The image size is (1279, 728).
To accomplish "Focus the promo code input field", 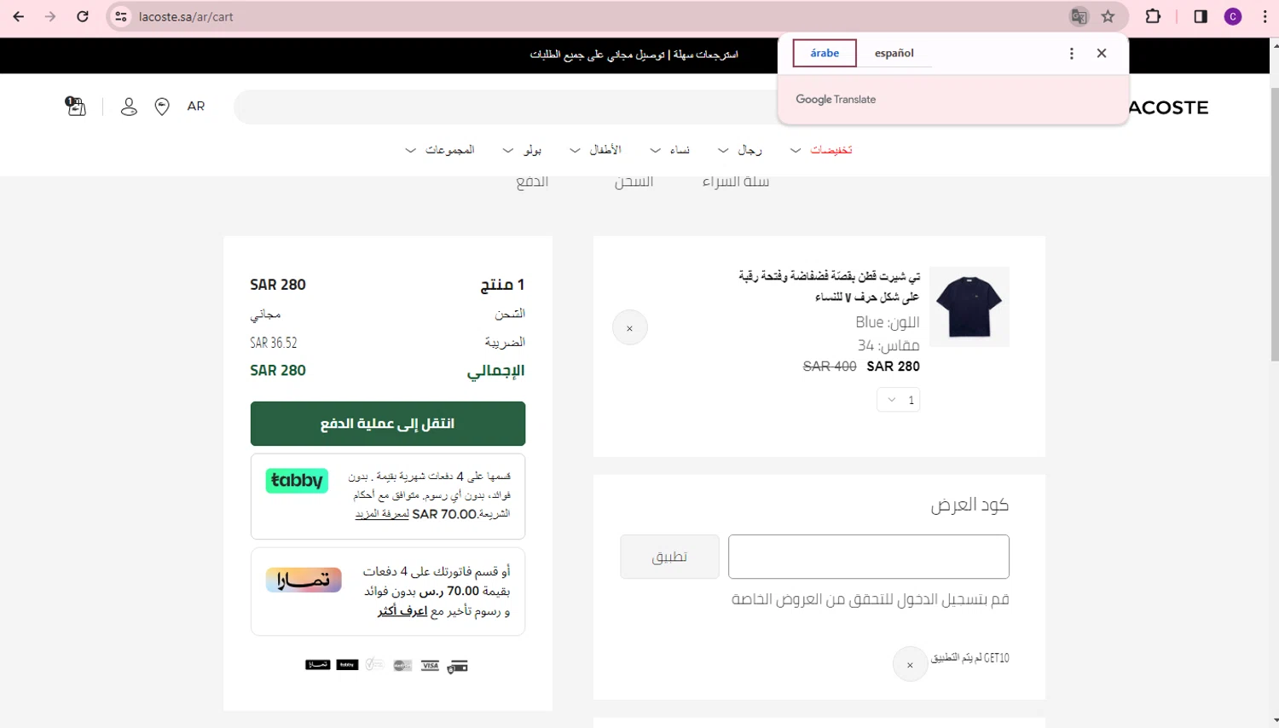I will 869,557.
